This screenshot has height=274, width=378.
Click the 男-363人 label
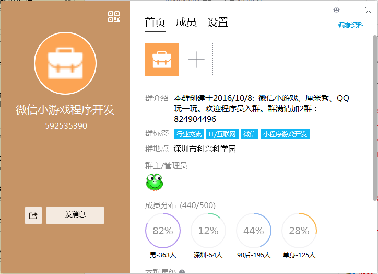click(x=163, y=255)
